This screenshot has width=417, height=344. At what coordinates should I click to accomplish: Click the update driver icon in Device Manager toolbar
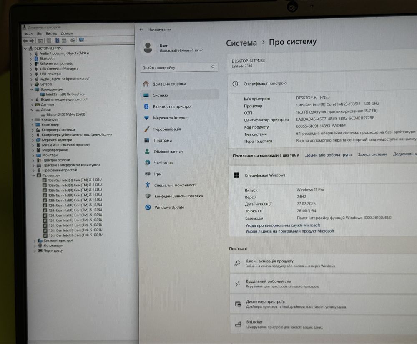72,40
